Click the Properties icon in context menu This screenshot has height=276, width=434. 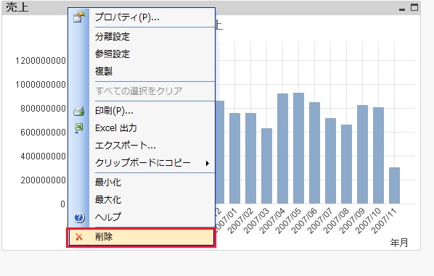pos(78,17)
